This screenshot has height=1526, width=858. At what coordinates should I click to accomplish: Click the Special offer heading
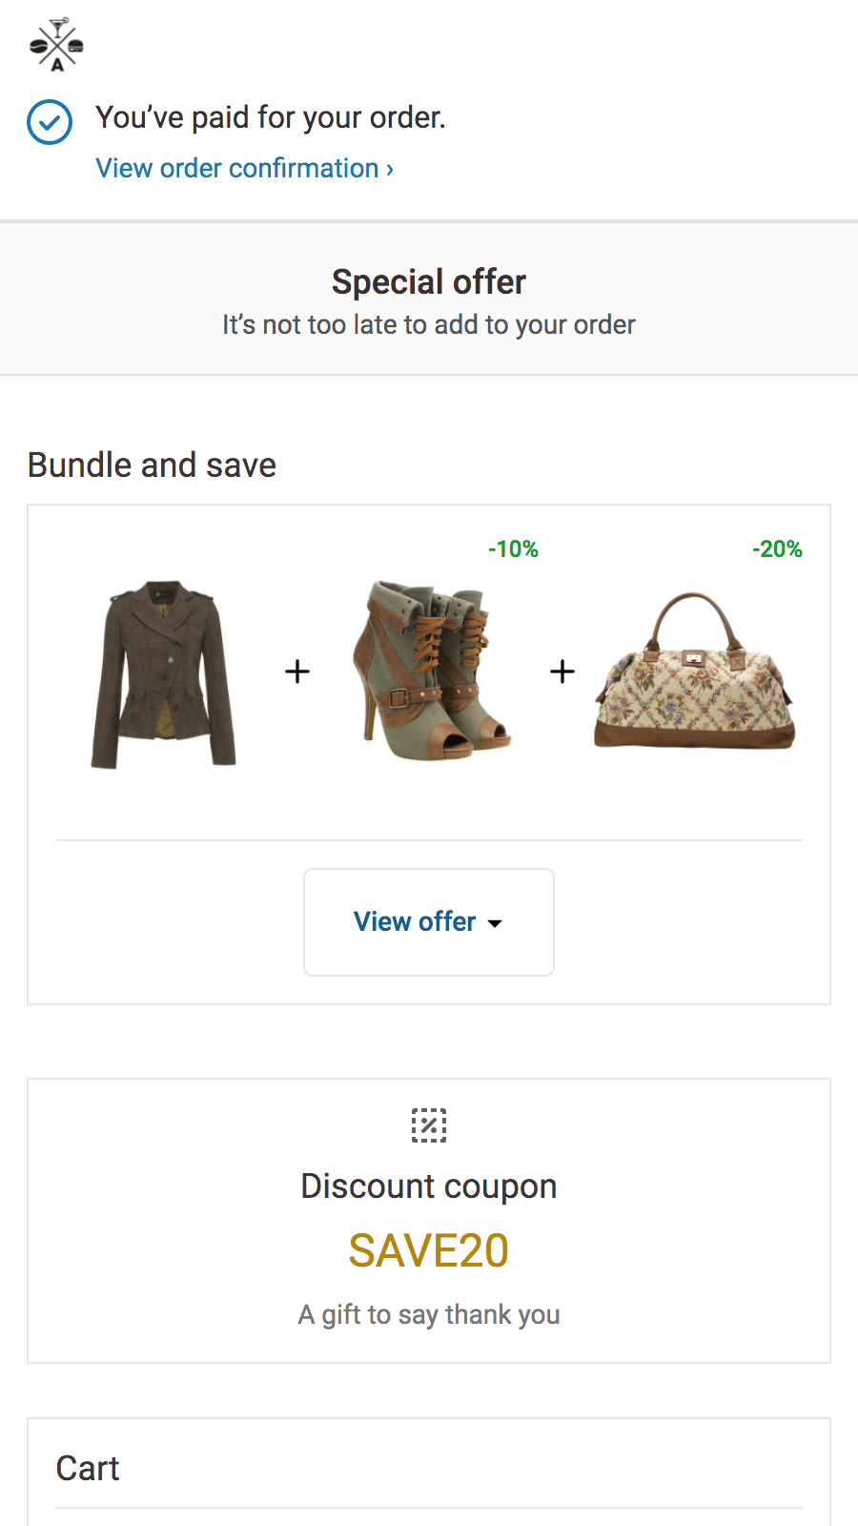click(x=428, y=281)
